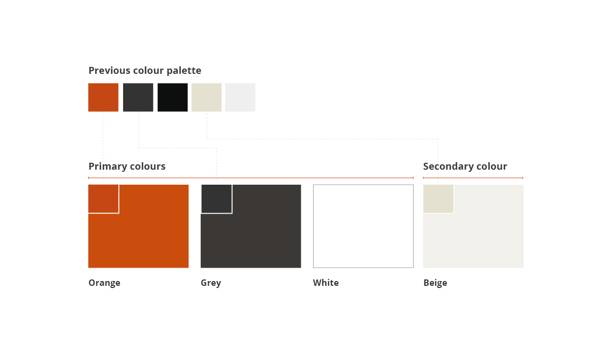Image resolution: width=601 pixels, height=364 pixels.
Task: Select the orange swatch in previous palette
Action: coord(103,97)
